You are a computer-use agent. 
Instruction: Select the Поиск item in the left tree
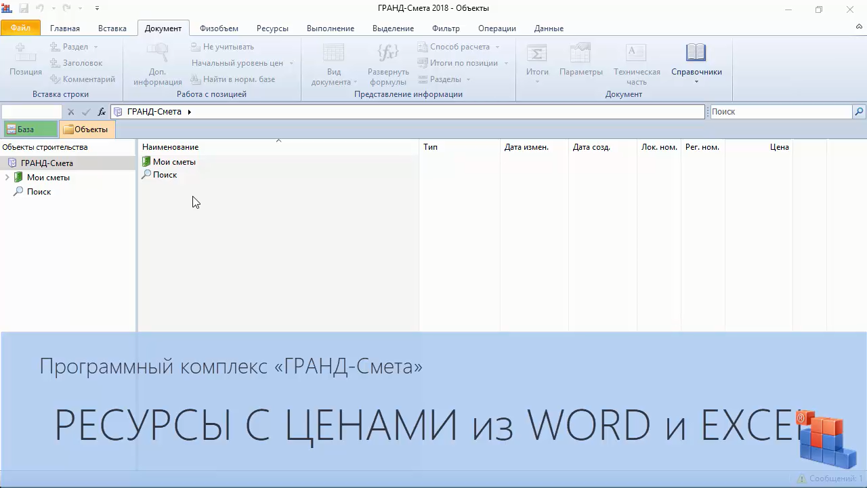coord(39,192)
